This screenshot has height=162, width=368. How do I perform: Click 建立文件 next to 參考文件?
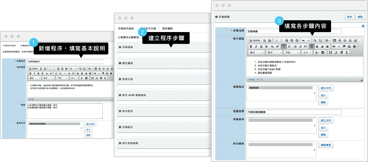pyautogui.click(x=90, y=124)
